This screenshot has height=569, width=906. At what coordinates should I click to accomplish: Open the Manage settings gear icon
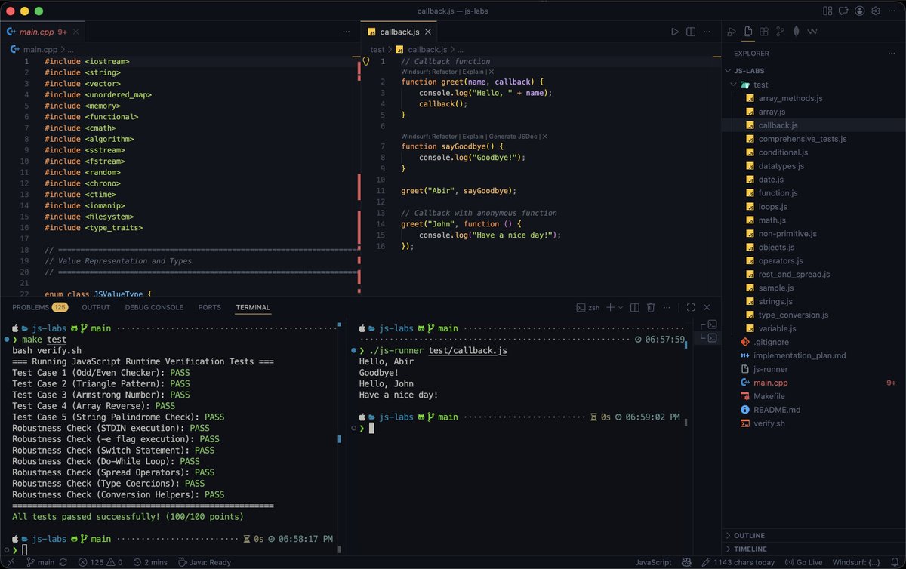click(877, 11)
